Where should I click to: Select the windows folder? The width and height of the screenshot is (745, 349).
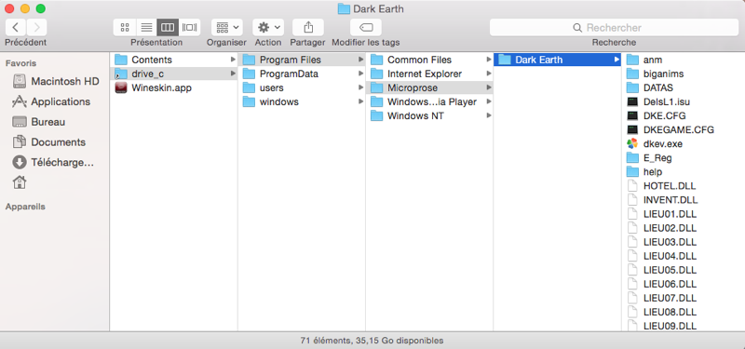click(x=302, y=101)
